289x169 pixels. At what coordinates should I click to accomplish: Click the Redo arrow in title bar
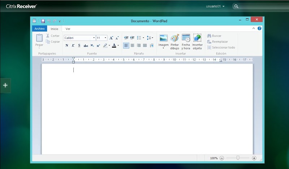55,21
